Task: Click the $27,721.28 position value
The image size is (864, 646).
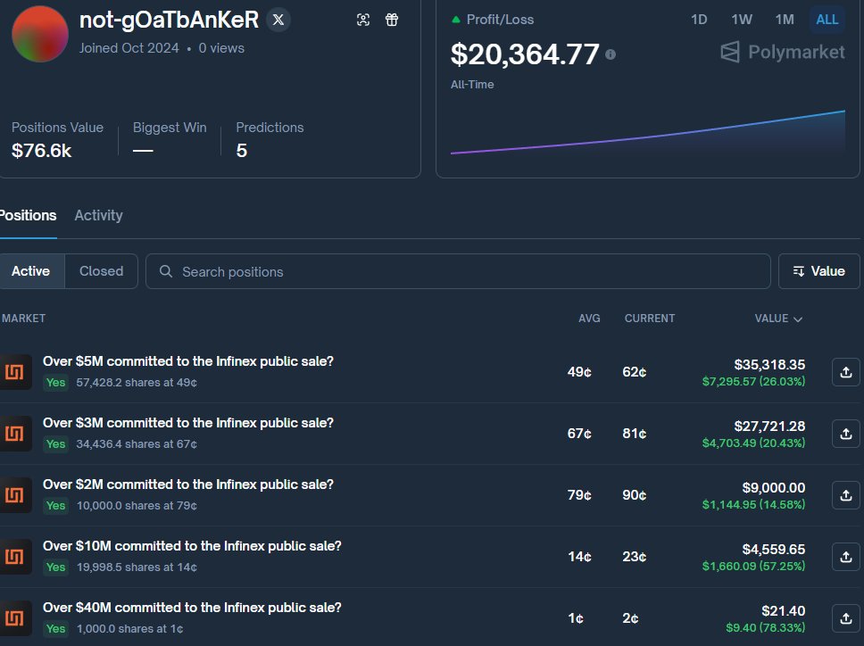Action: tap(769, 427)
